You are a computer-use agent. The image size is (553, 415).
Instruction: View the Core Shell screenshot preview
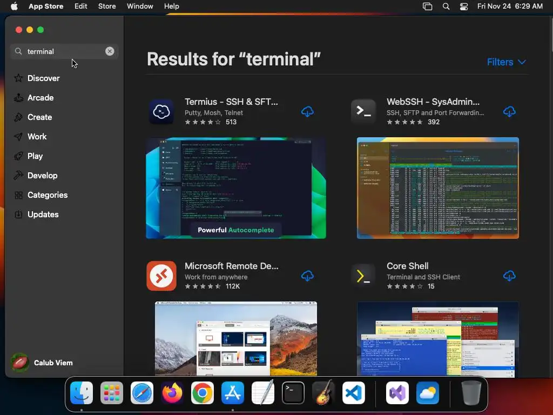437,338
